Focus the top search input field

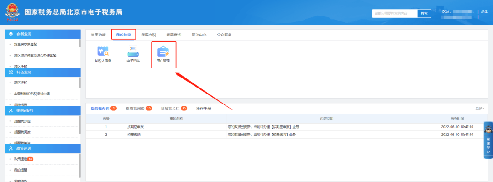[395, 13]
